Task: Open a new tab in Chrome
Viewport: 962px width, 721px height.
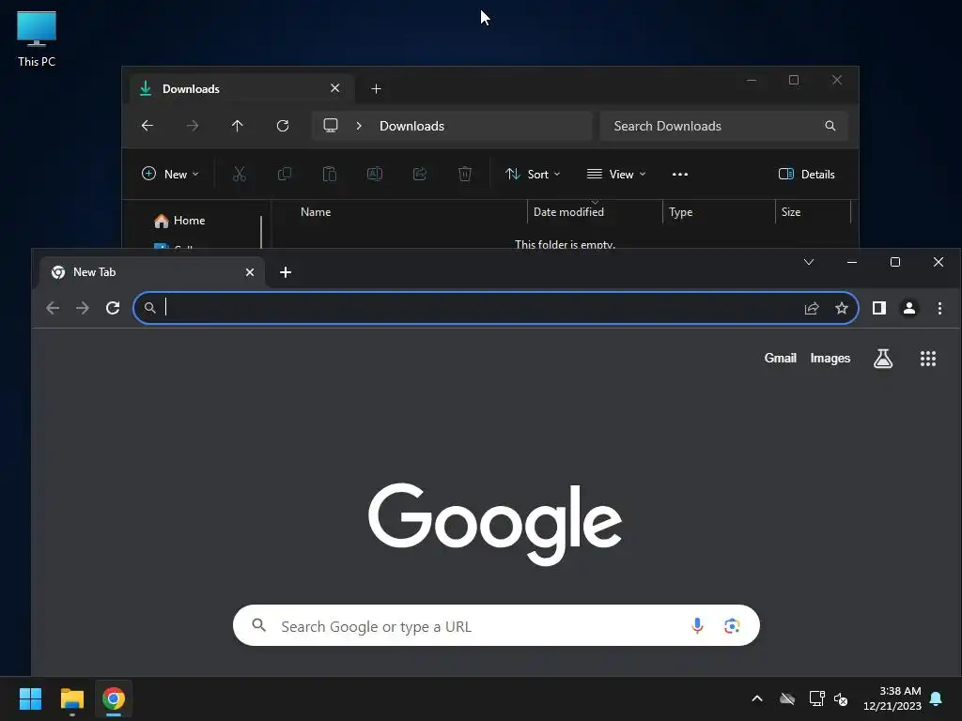Action: point(286,272)
